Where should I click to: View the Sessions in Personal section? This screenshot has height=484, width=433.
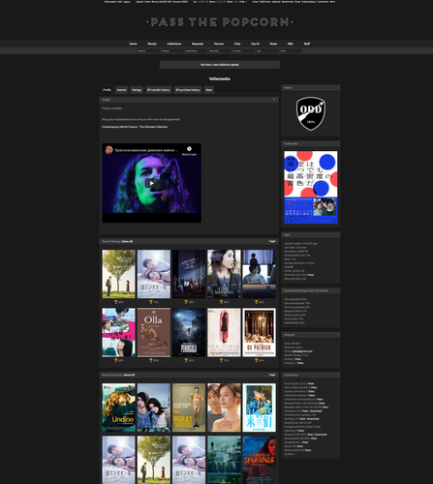pos(300,363)
